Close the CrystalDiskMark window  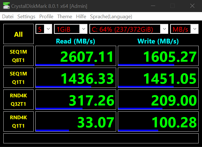pyautogui.click(x=192, y=6)
